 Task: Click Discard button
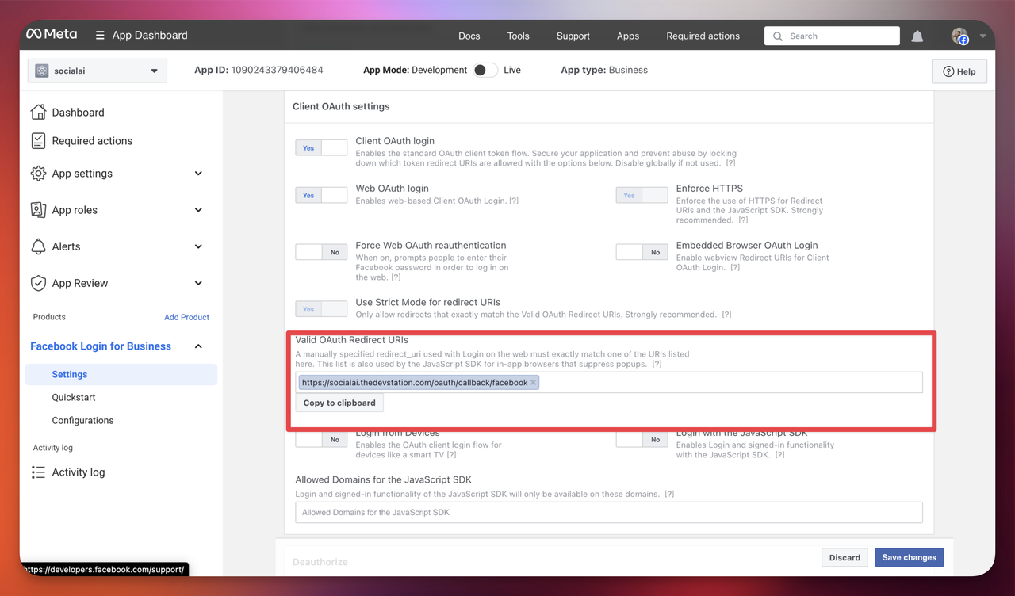(845, 557)
